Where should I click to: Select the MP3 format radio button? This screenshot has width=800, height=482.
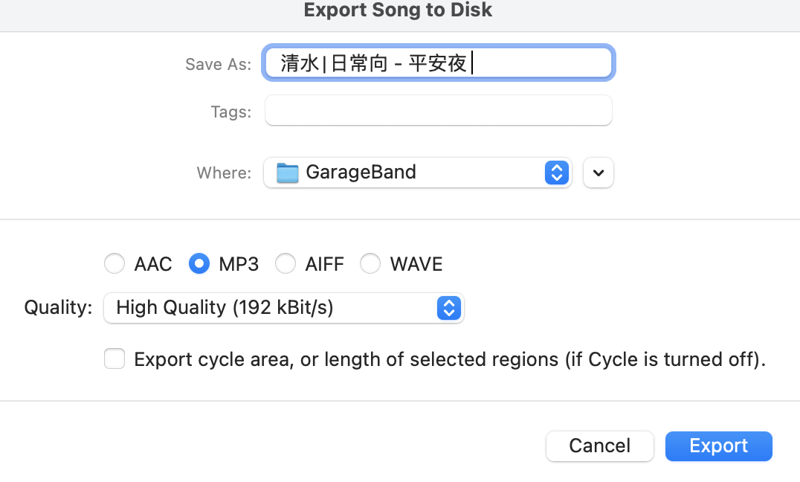click(x=199, y=264)
